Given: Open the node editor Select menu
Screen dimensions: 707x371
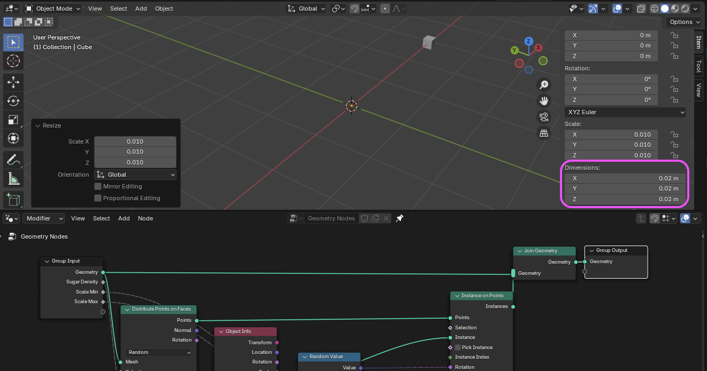Looking at the screenshot, I should click(102, 218).
